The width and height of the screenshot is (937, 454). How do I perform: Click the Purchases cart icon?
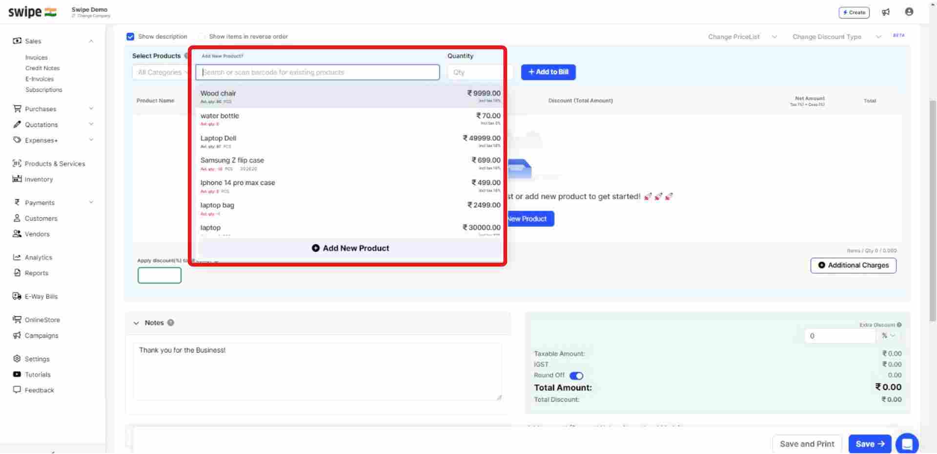[17, 108]
